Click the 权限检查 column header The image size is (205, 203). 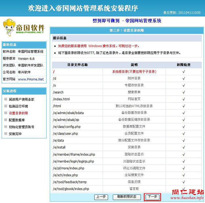click(x=184, y=65)
